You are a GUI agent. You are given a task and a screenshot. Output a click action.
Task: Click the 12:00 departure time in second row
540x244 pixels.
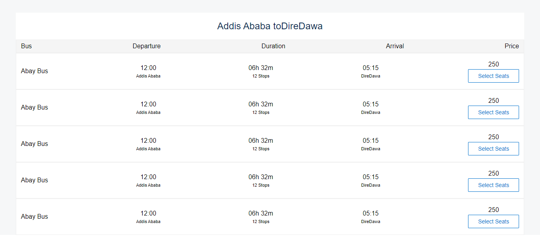point(148,104)
